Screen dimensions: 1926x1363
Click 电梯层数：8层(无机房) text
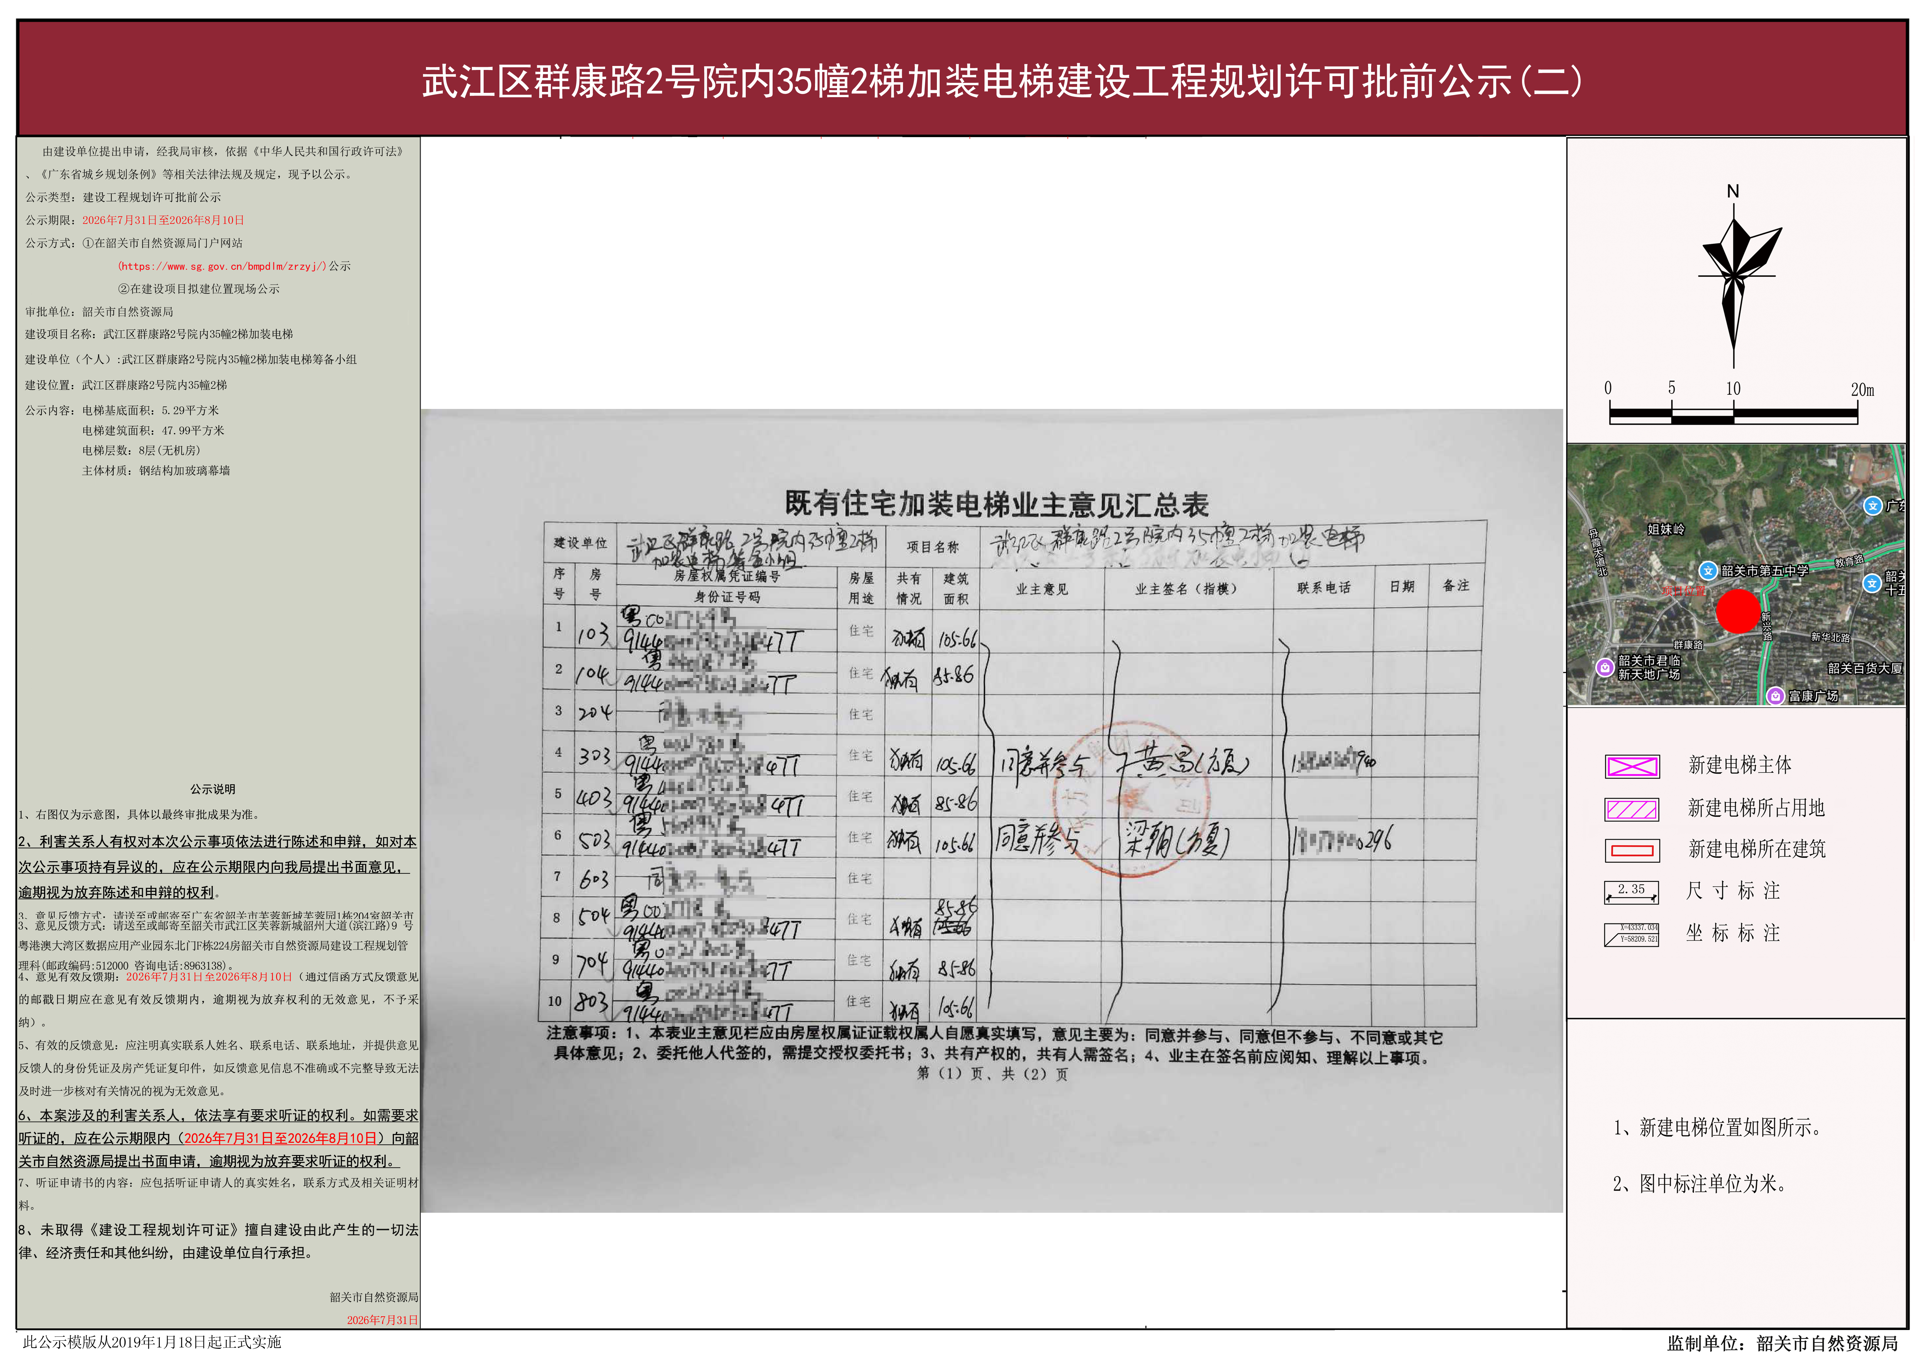tap(141, 451)
